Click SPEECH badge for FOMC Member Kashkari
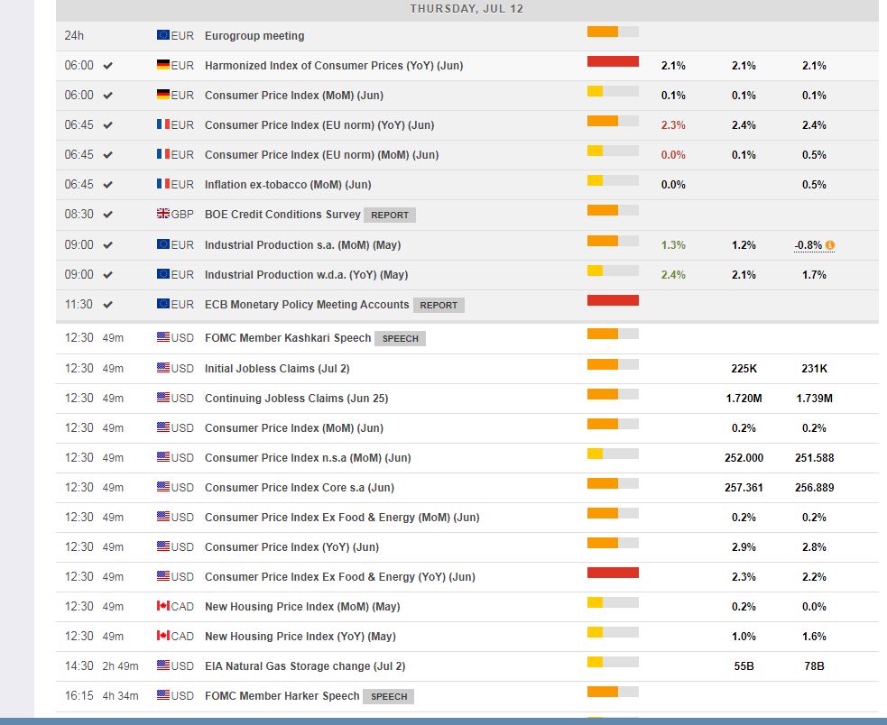This screenshot has height=725, width=887. pyautogui.click(x=400, y=339)
